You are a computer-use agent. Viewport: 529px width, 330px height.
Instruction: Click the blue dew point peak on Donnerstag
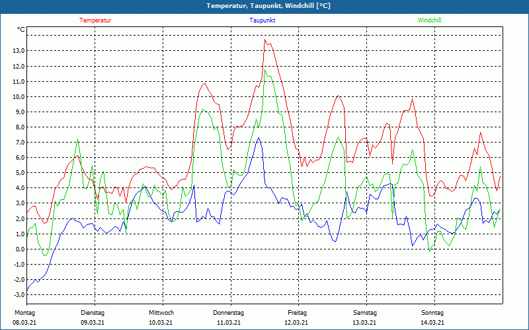(x=259, y=138)
